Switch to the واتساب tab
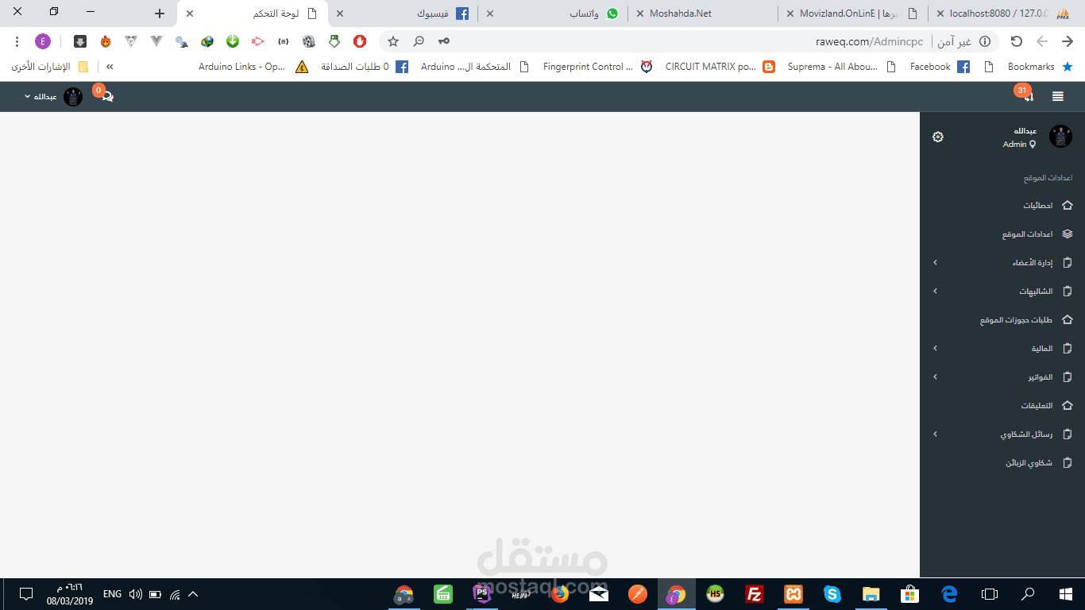 tap(554, 14)
